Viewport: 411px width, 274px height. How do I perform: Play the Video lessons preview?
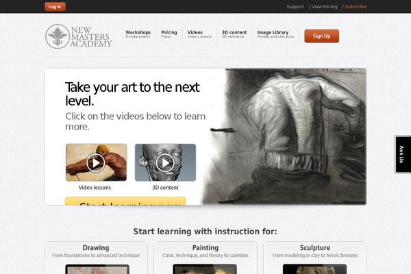click(96, 162)
